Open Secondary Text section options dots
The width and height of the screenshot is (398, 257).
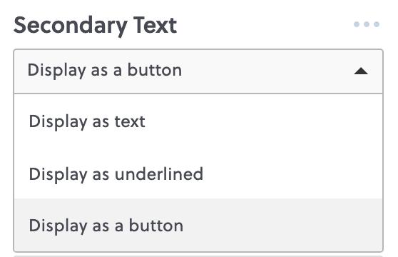pyautogui.click(x=367, y=24)
